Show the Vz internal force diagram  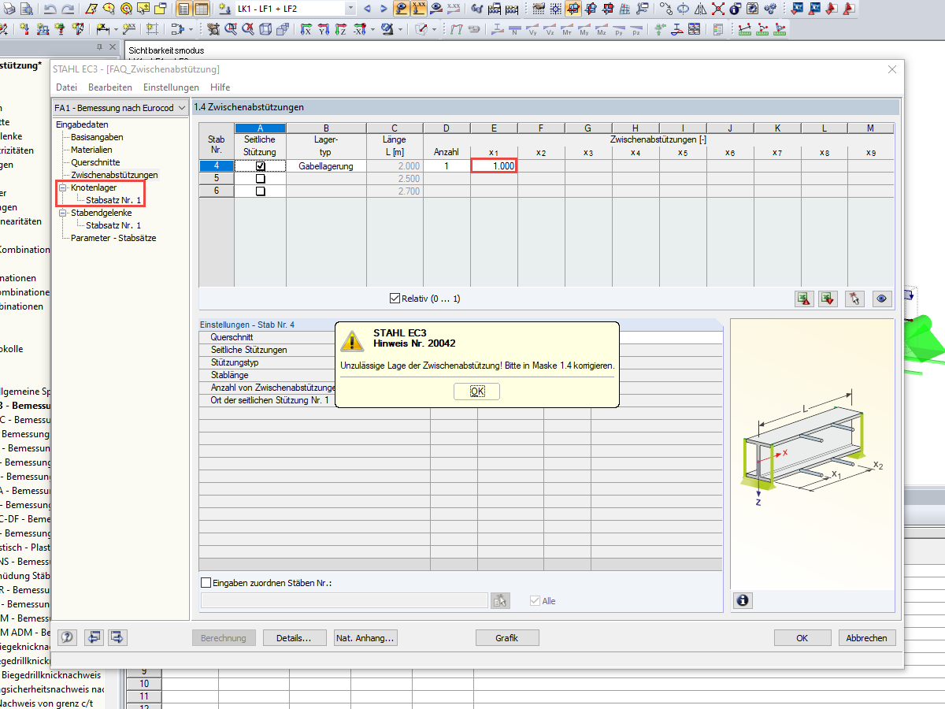pos(550,29)
